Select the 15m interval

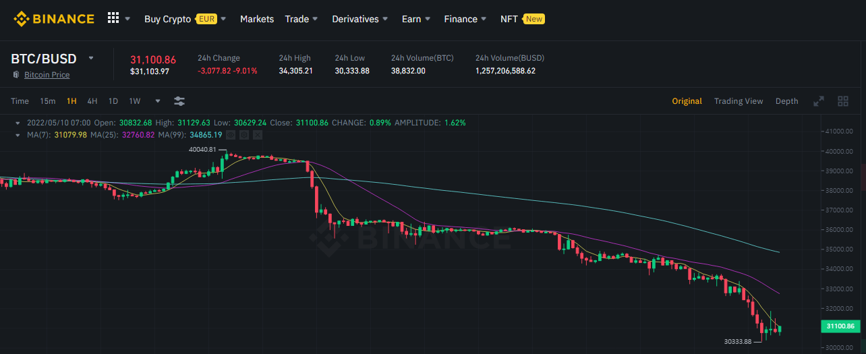(x=47, y=101)
